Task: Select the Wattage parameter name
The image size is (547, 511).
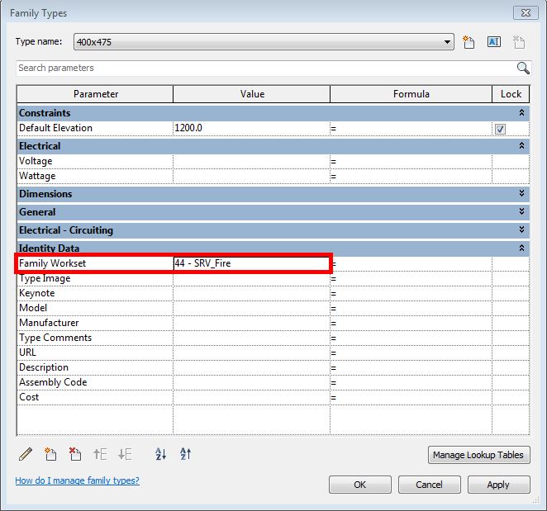Action: [37, 176]
